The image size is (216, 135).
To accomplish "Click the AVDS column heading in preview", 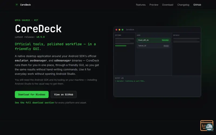I will coord(139,35).
